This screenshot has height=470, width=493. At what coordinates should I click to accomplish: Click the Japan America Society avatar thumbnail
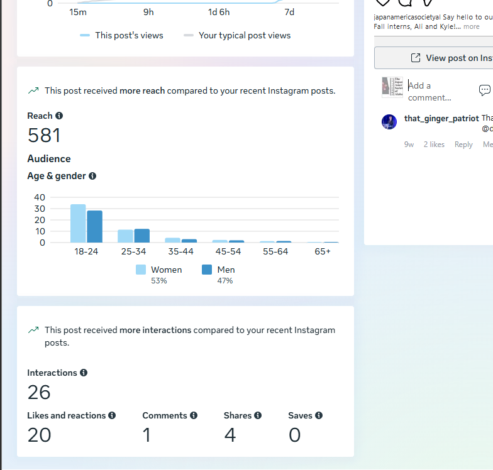tap(392, 87)
